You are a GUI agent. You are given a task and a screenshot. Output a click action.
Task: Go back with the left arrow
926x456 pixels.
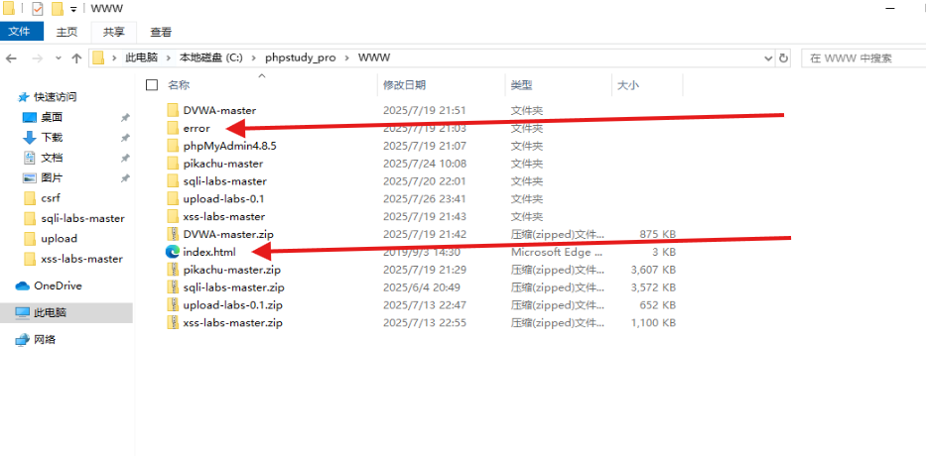(11, 58)
